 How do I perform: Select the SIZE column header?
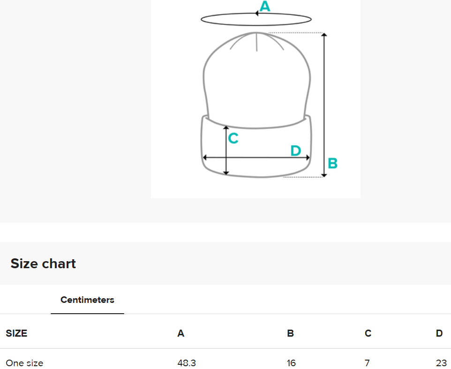point(16,333)
